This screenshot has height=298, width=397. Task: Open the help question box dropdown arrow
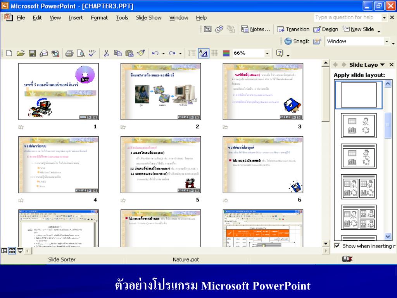coord(384,17)
